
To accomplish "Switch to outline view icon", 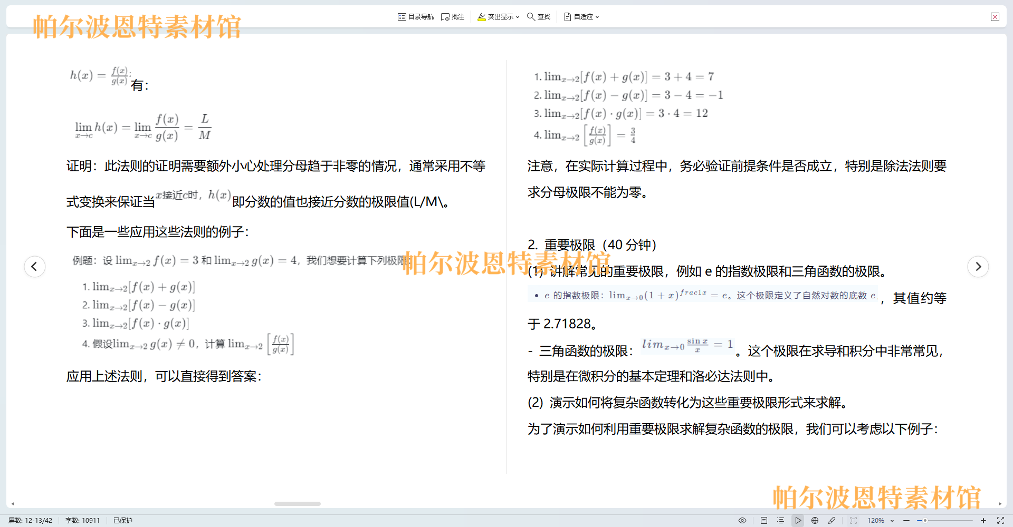I will [781, 520].
